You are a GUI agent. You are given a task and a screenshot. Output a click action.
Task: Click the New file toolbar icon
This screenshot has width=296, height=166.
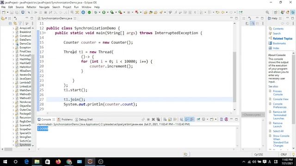click(x=4, y=12)
